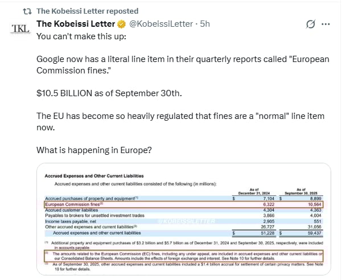This screenshot has width=342, height=280.
Task: Click the gold verified badge
Action: click(121, 24)
